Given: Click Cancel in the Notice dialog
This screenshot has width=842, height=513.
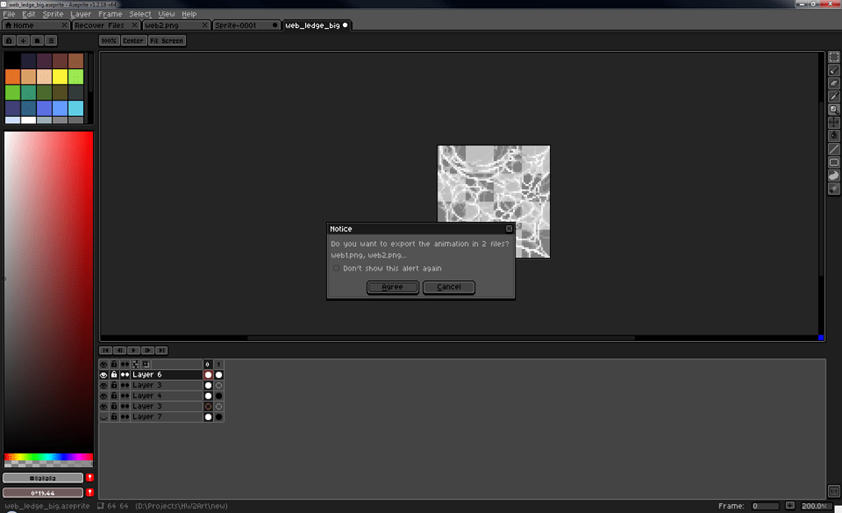Looking at the screenshot, I should (x=449, y=287).
